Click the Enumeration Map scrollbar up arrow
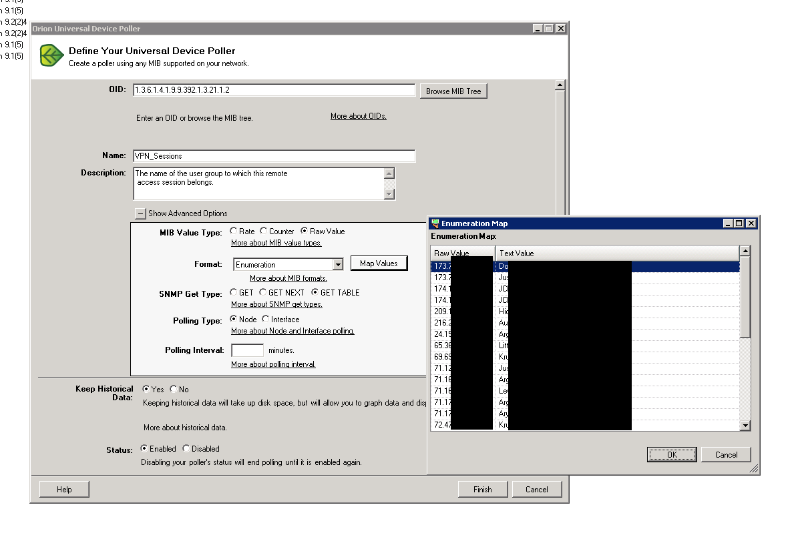This screenshot has height=535, width=794. pyautogui.click(x=745, y=251)
